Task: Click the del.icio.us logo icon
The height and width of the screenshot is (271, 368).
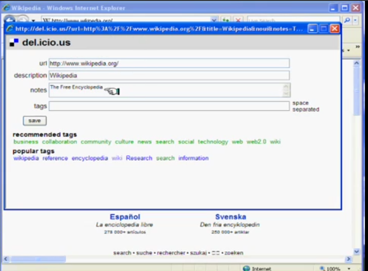Action: click(x=14, y=42)
